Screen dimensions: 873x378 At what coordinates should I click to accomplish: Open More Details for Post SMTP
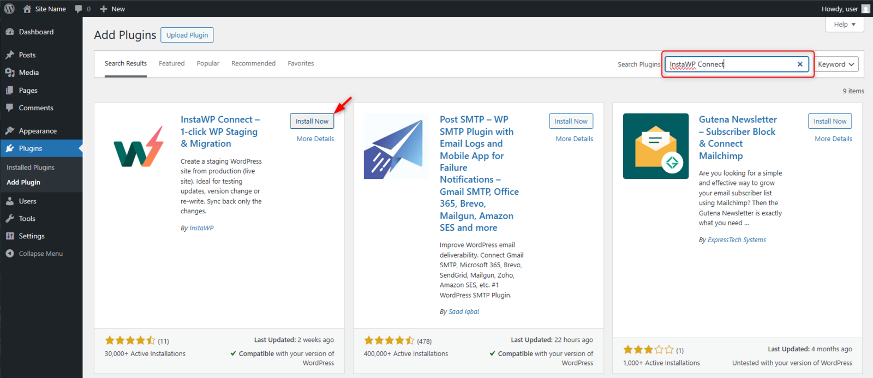(x=575, y=139)
